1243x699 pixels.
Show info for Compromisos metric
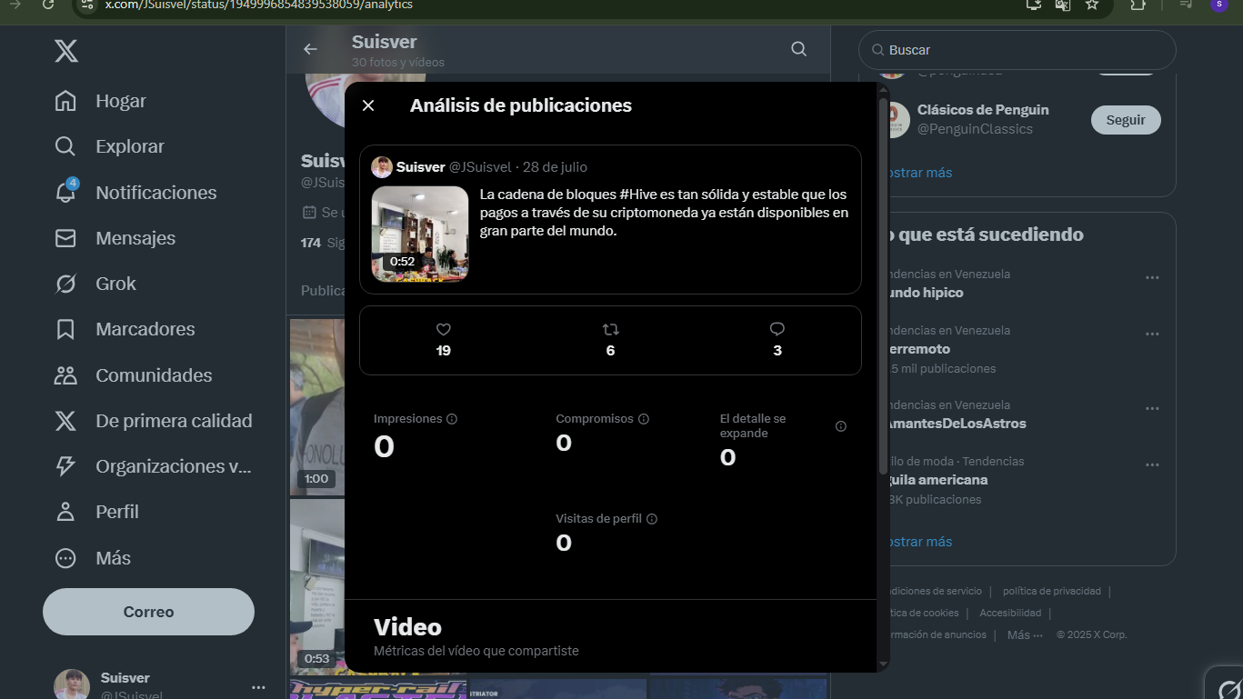point(644,419)
